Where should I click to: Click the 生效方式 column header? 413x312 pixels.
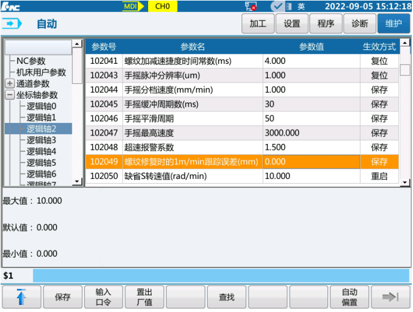pos(379,46)
